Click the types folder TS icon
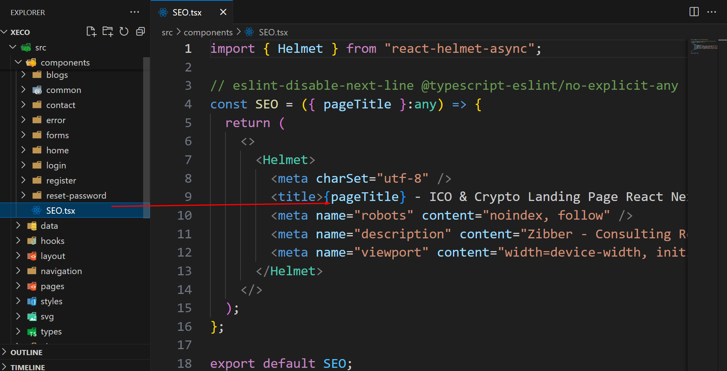The width and height of the screenshot is (727, 371). [32, 332]
